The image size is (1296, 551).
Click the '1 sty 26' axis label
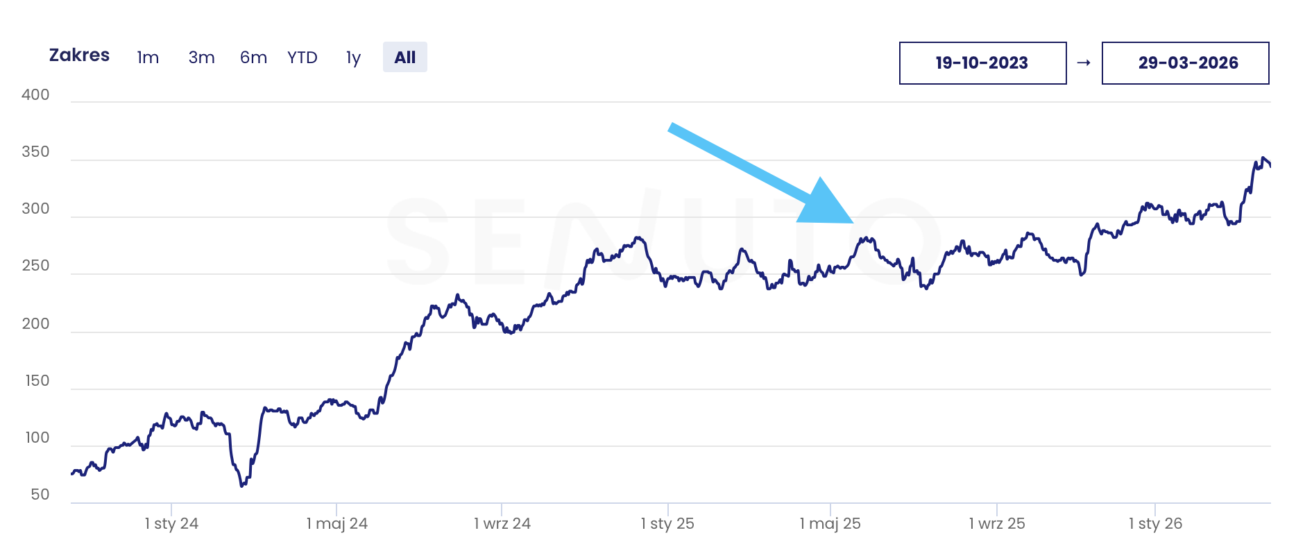(1155, 524)
